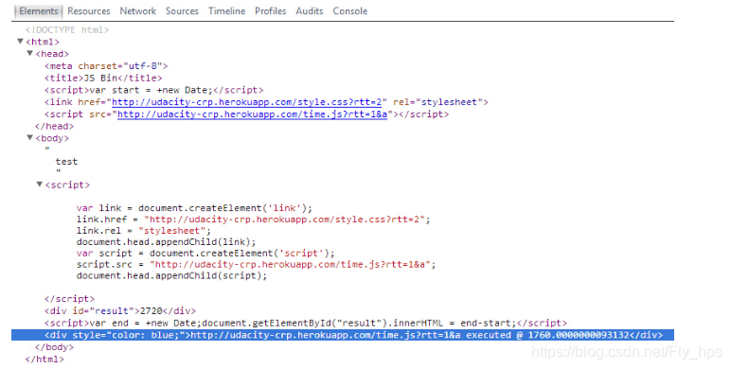Image resolution: width=731 pixels, height=369 pixels.
Task: Collapse the inline script node in body
Action: click(40, 184)
